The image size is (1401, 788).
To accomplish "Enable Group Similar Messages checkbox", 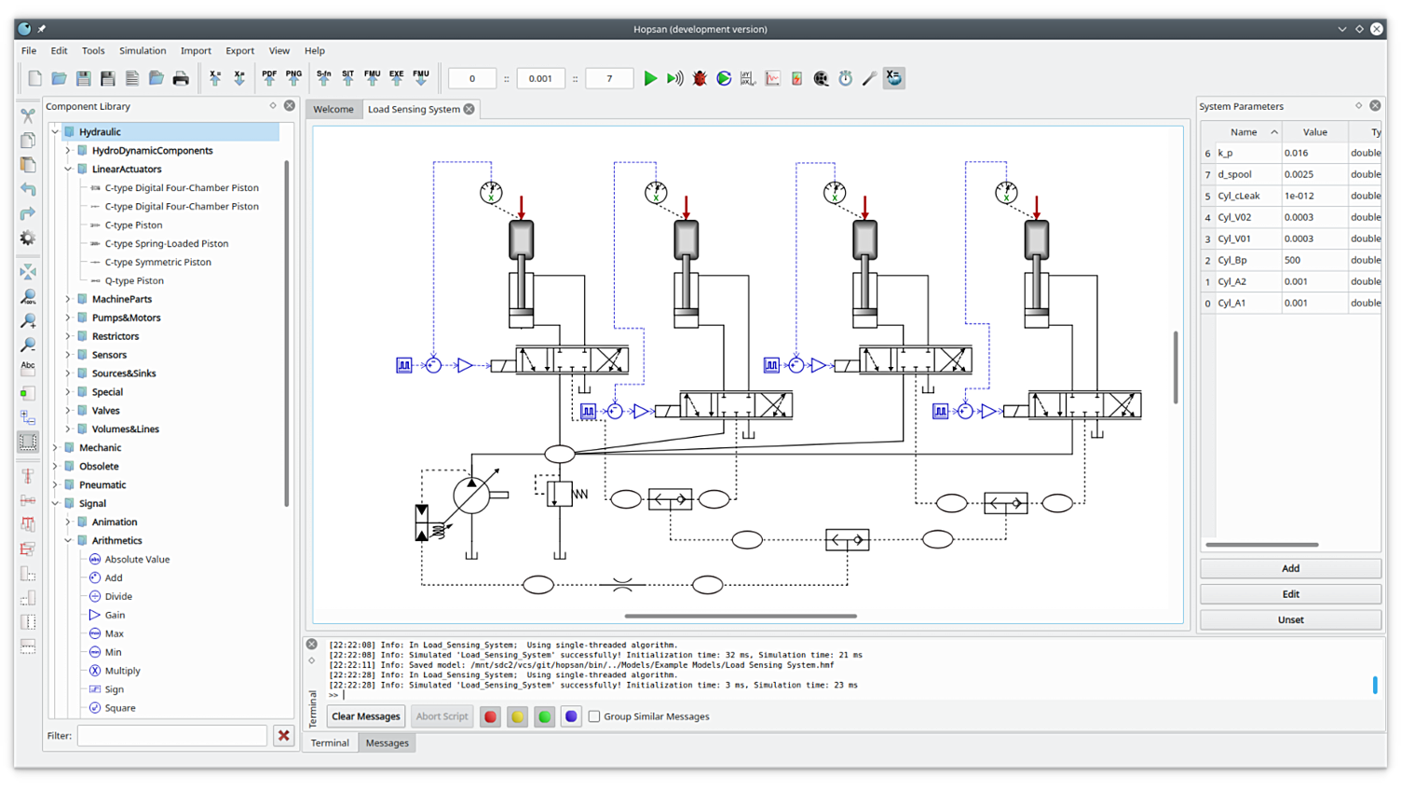I will 594,716.
